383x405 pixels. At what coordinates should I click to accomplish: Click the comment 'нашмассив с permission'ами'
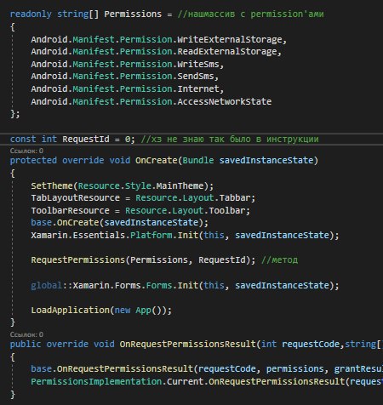click(x=250, y=14)
